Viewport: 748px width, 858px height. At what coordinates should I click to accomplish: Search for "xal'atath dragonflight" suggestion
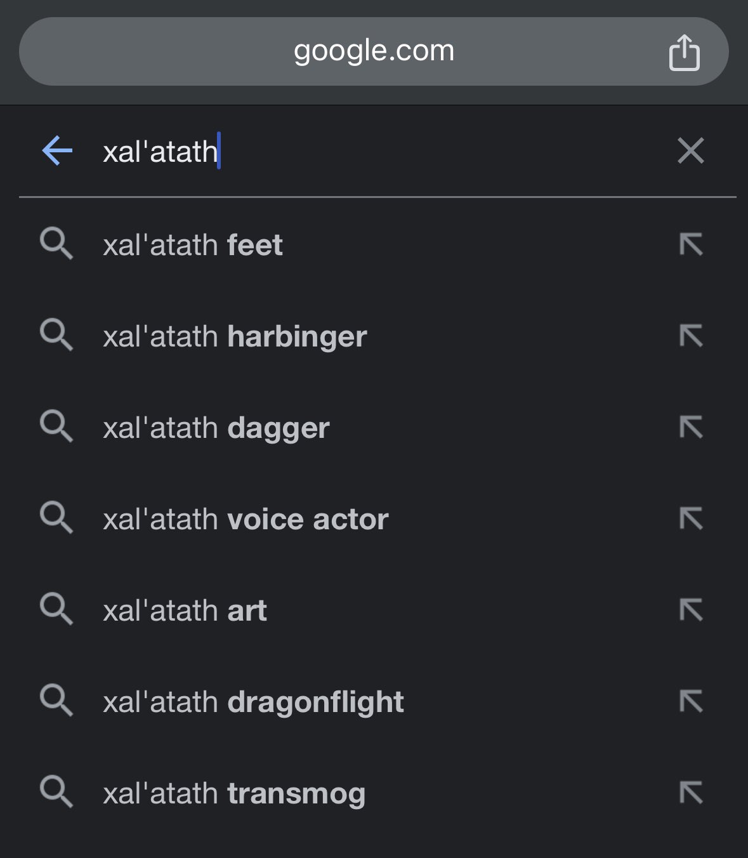253,703
